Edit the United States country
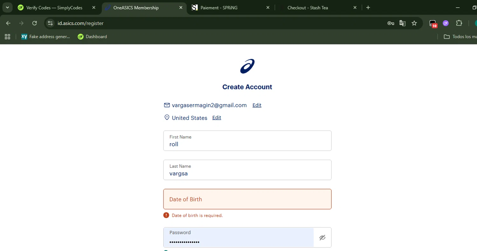477x251 pixels. click(217, 117)
